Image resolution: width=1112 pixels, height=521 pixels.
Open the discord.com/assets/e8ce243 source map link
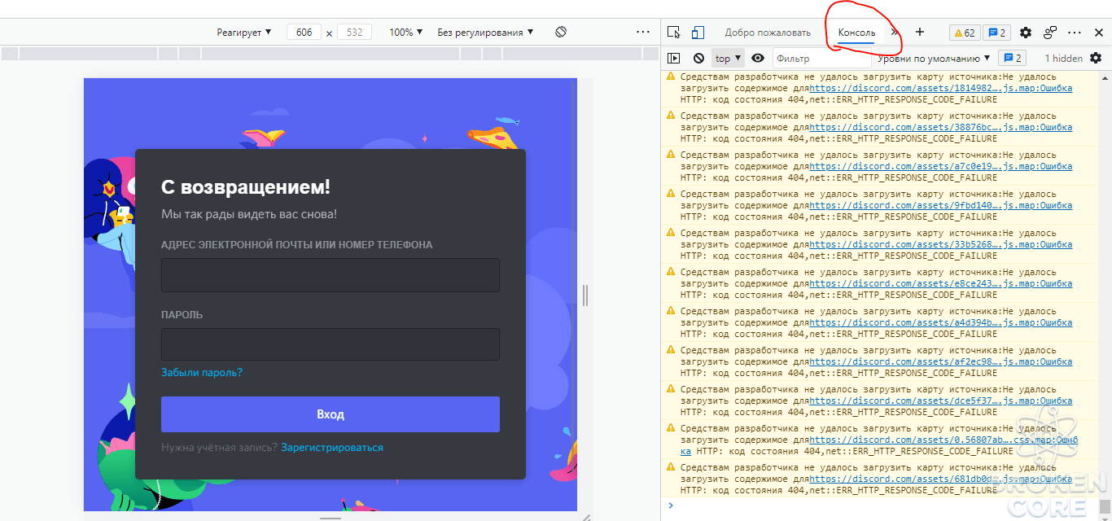point(940,283)
